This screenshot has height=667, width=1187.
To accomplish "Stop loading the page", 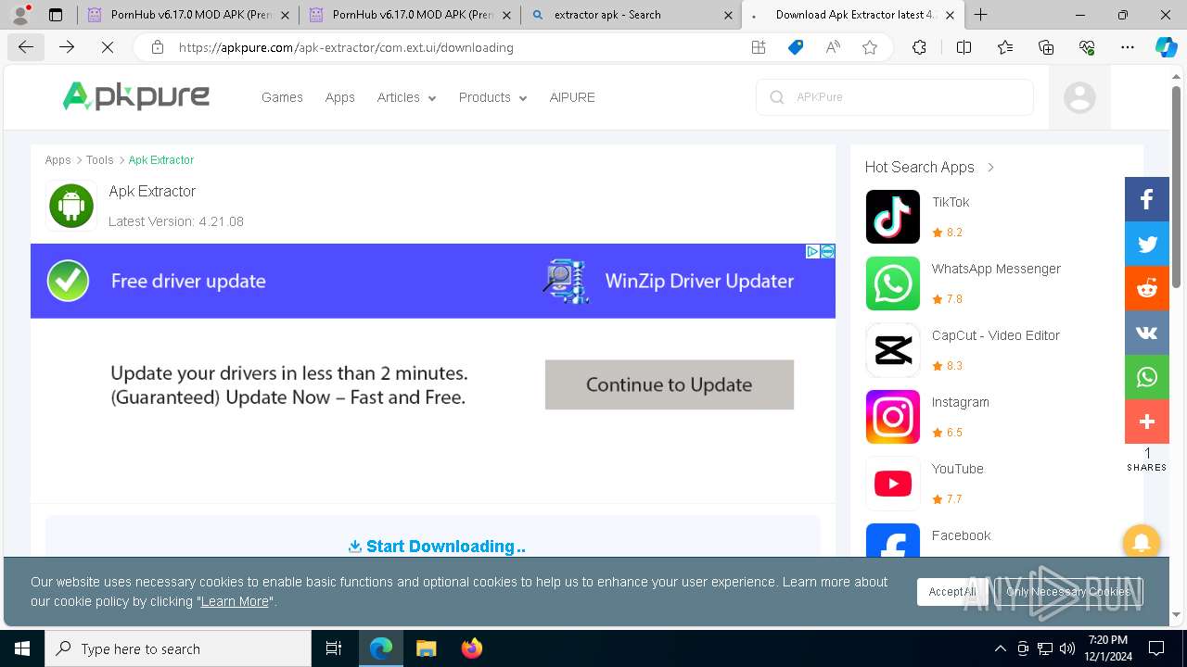I will click(x=107, y=47).
